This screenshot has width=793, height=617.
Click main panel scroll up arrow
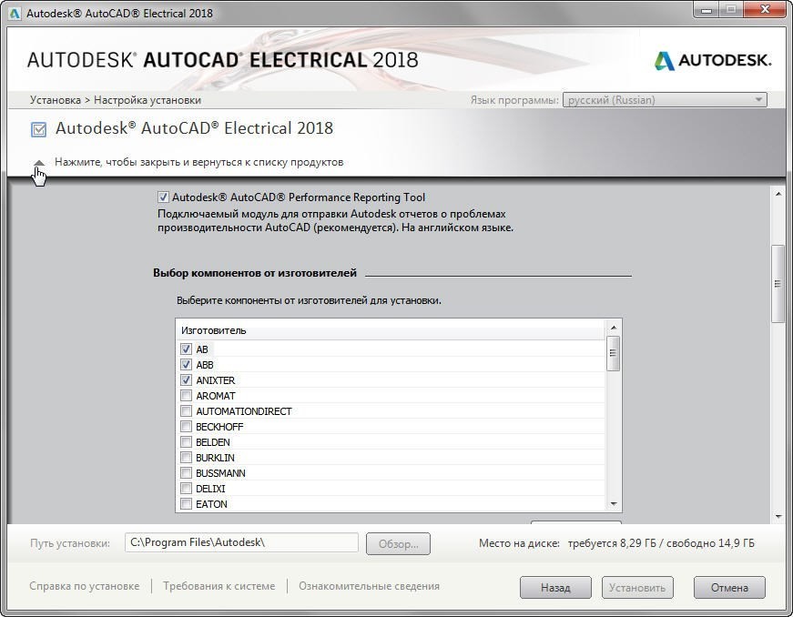pyautogui.click(x=778, y=194)
